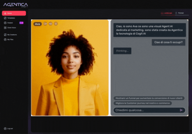This screenshot has height=134, width=192.
Task: Click the send message arrow icon
Action: 181,110
